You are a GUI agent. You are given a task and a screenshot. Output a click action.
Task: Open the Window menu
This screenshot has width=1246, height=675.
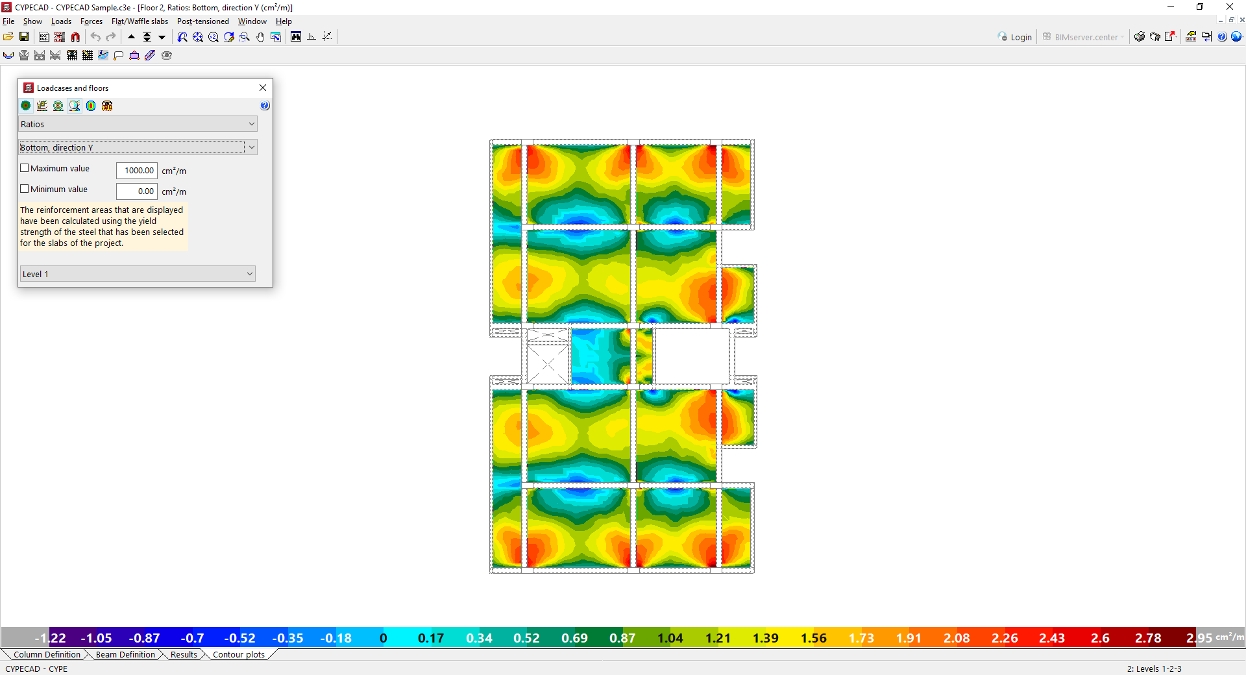[252, 21]
